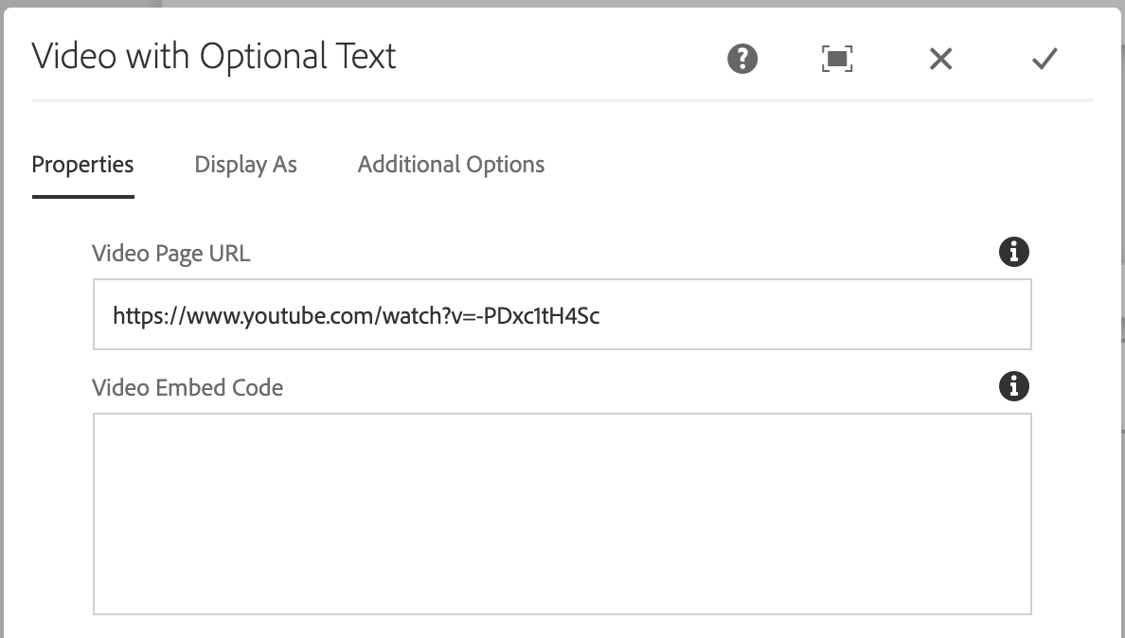Click the divider line below dialog header
The height and width of the screenshot is (638, 1125).
point(562,99)
